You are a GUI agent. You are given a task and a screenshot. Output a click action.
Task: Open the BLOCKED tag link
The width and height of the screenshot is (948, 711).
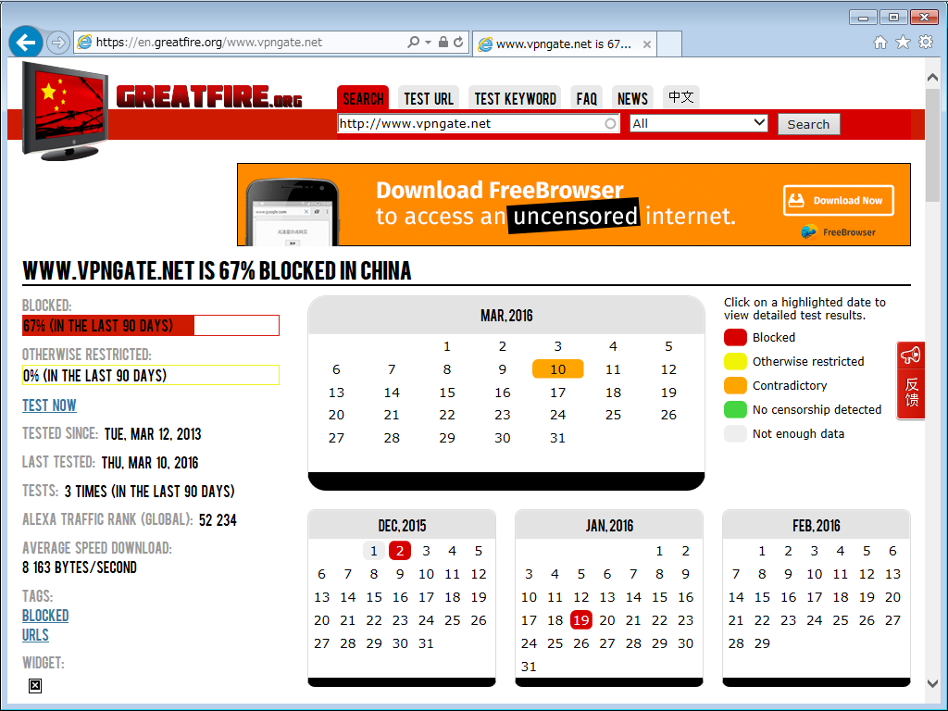point(45,616)
